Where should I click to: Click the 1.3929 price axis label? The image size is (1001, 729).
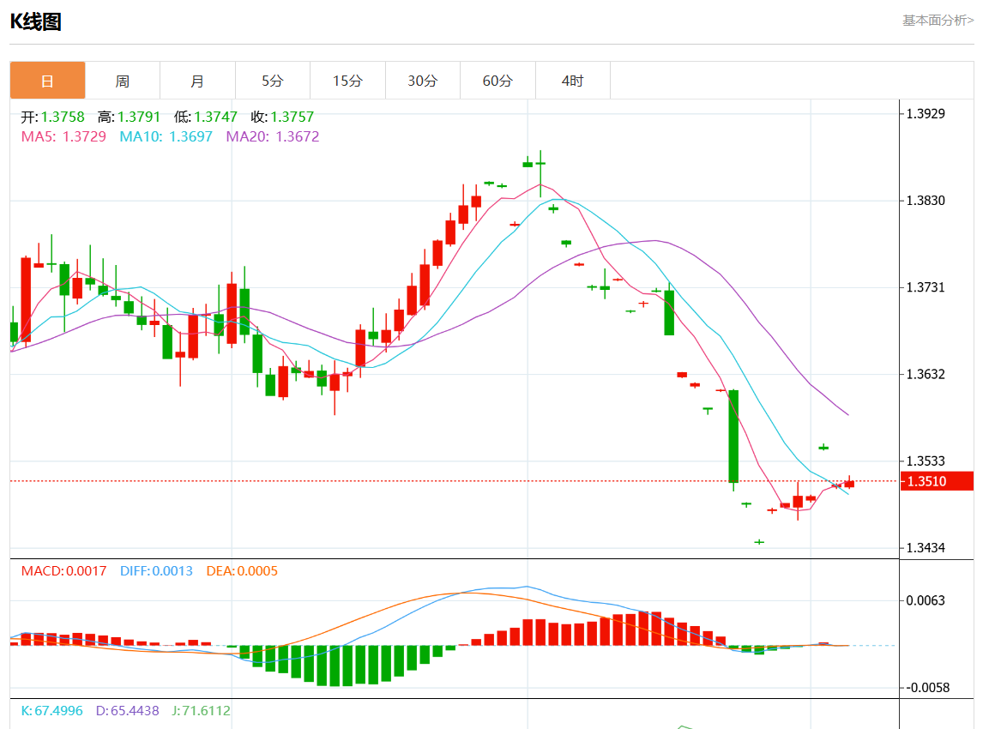(x=926, y=113)
